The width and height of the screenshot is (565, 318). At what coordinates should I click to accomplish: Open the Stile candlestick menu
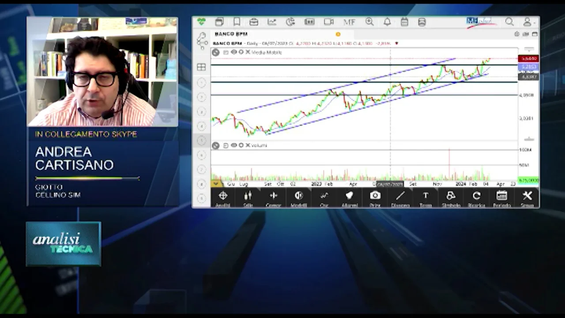[x=248, y=198]
